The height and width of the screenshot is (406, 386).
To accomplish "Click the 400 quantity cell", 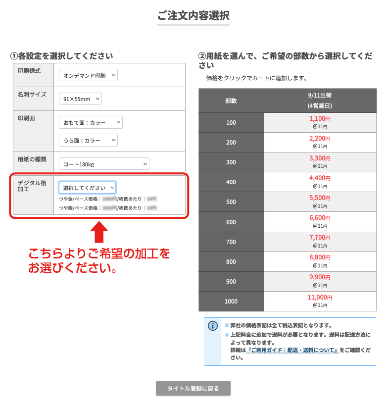I will pyautogui.click(x=231, y=182).
